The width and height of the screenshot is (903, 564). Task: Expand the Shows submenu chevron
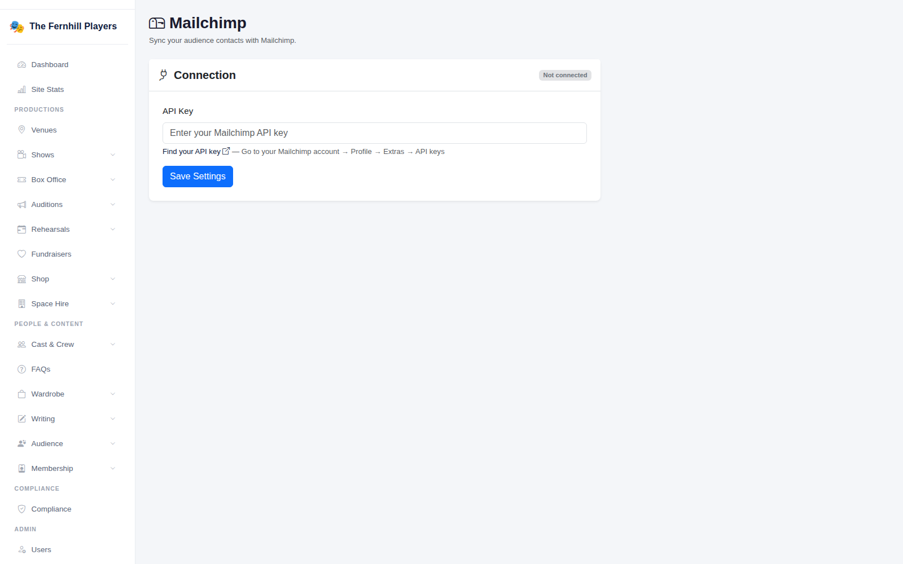pos(113,155)
